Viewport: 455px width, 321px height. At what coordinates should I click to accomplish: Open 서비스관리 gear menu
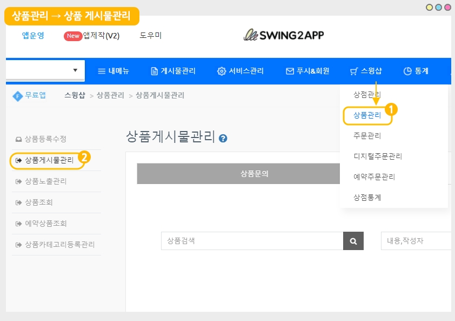coord(240,71)
